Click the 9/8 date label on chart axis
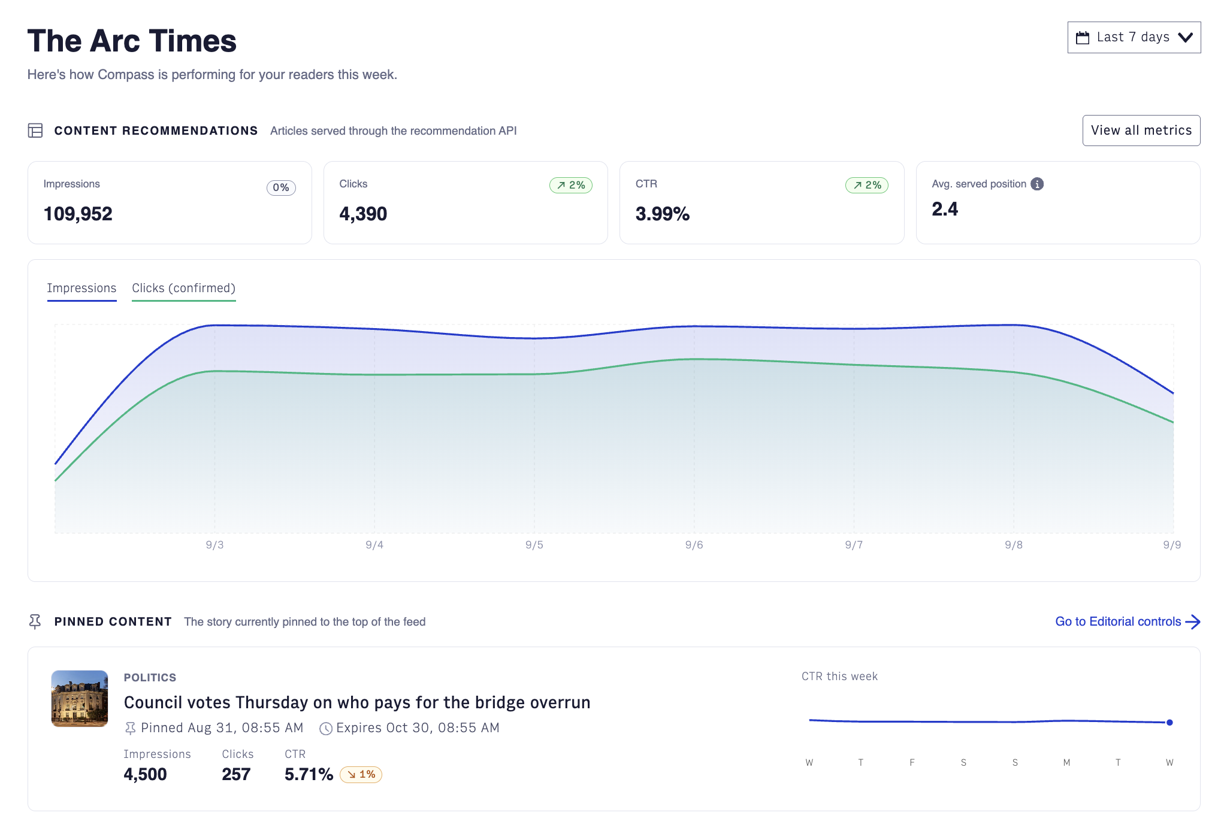 coord(1014,545)
